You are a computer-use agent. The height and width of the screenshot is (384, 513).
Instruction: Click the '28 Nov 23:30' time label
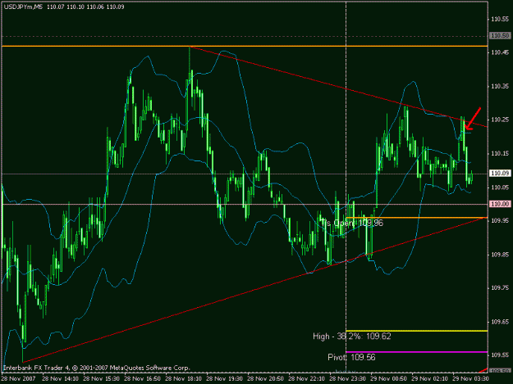click(x=347, y=379)
